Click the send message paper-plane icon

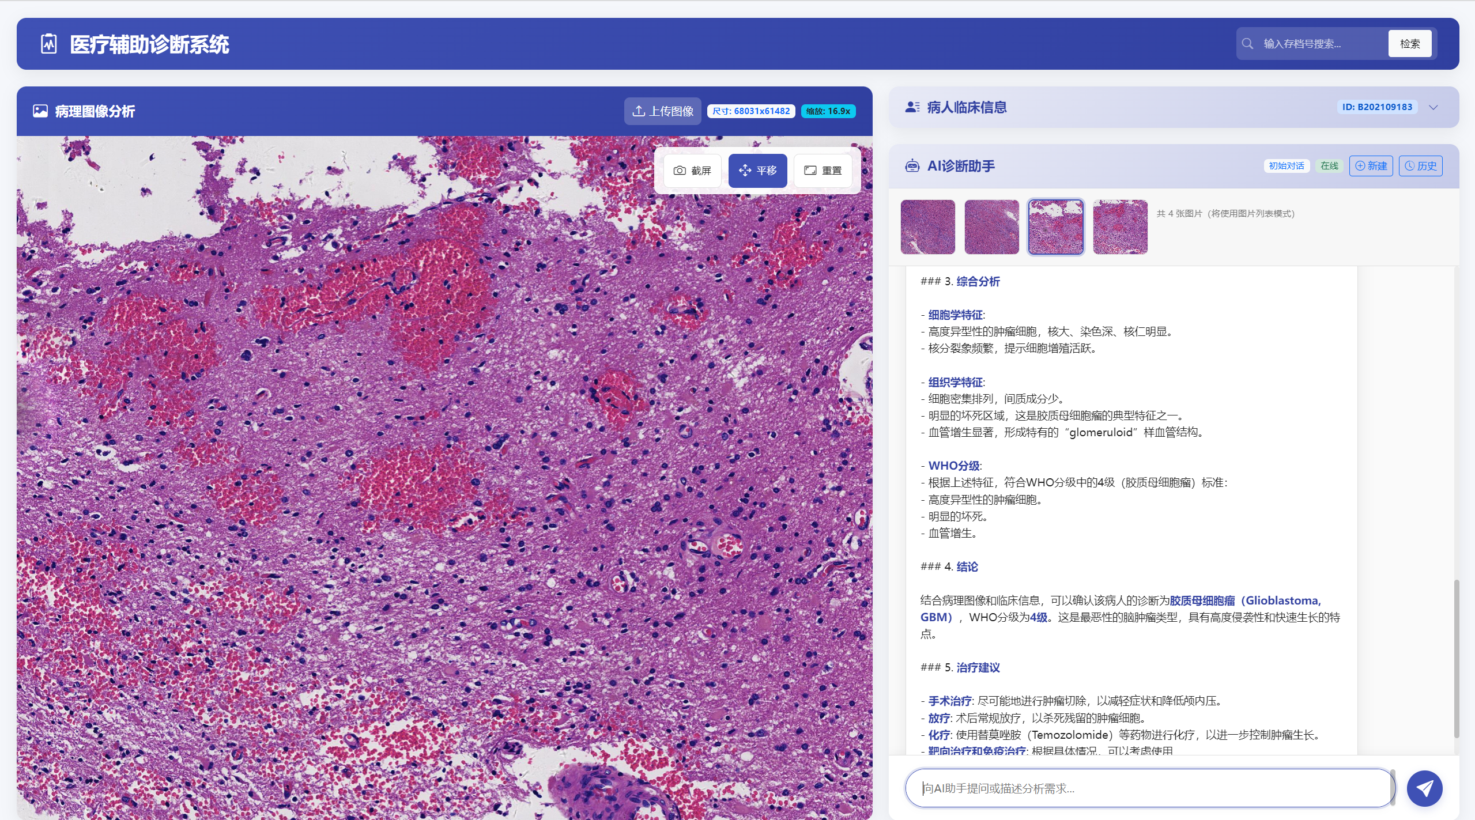1424,788
